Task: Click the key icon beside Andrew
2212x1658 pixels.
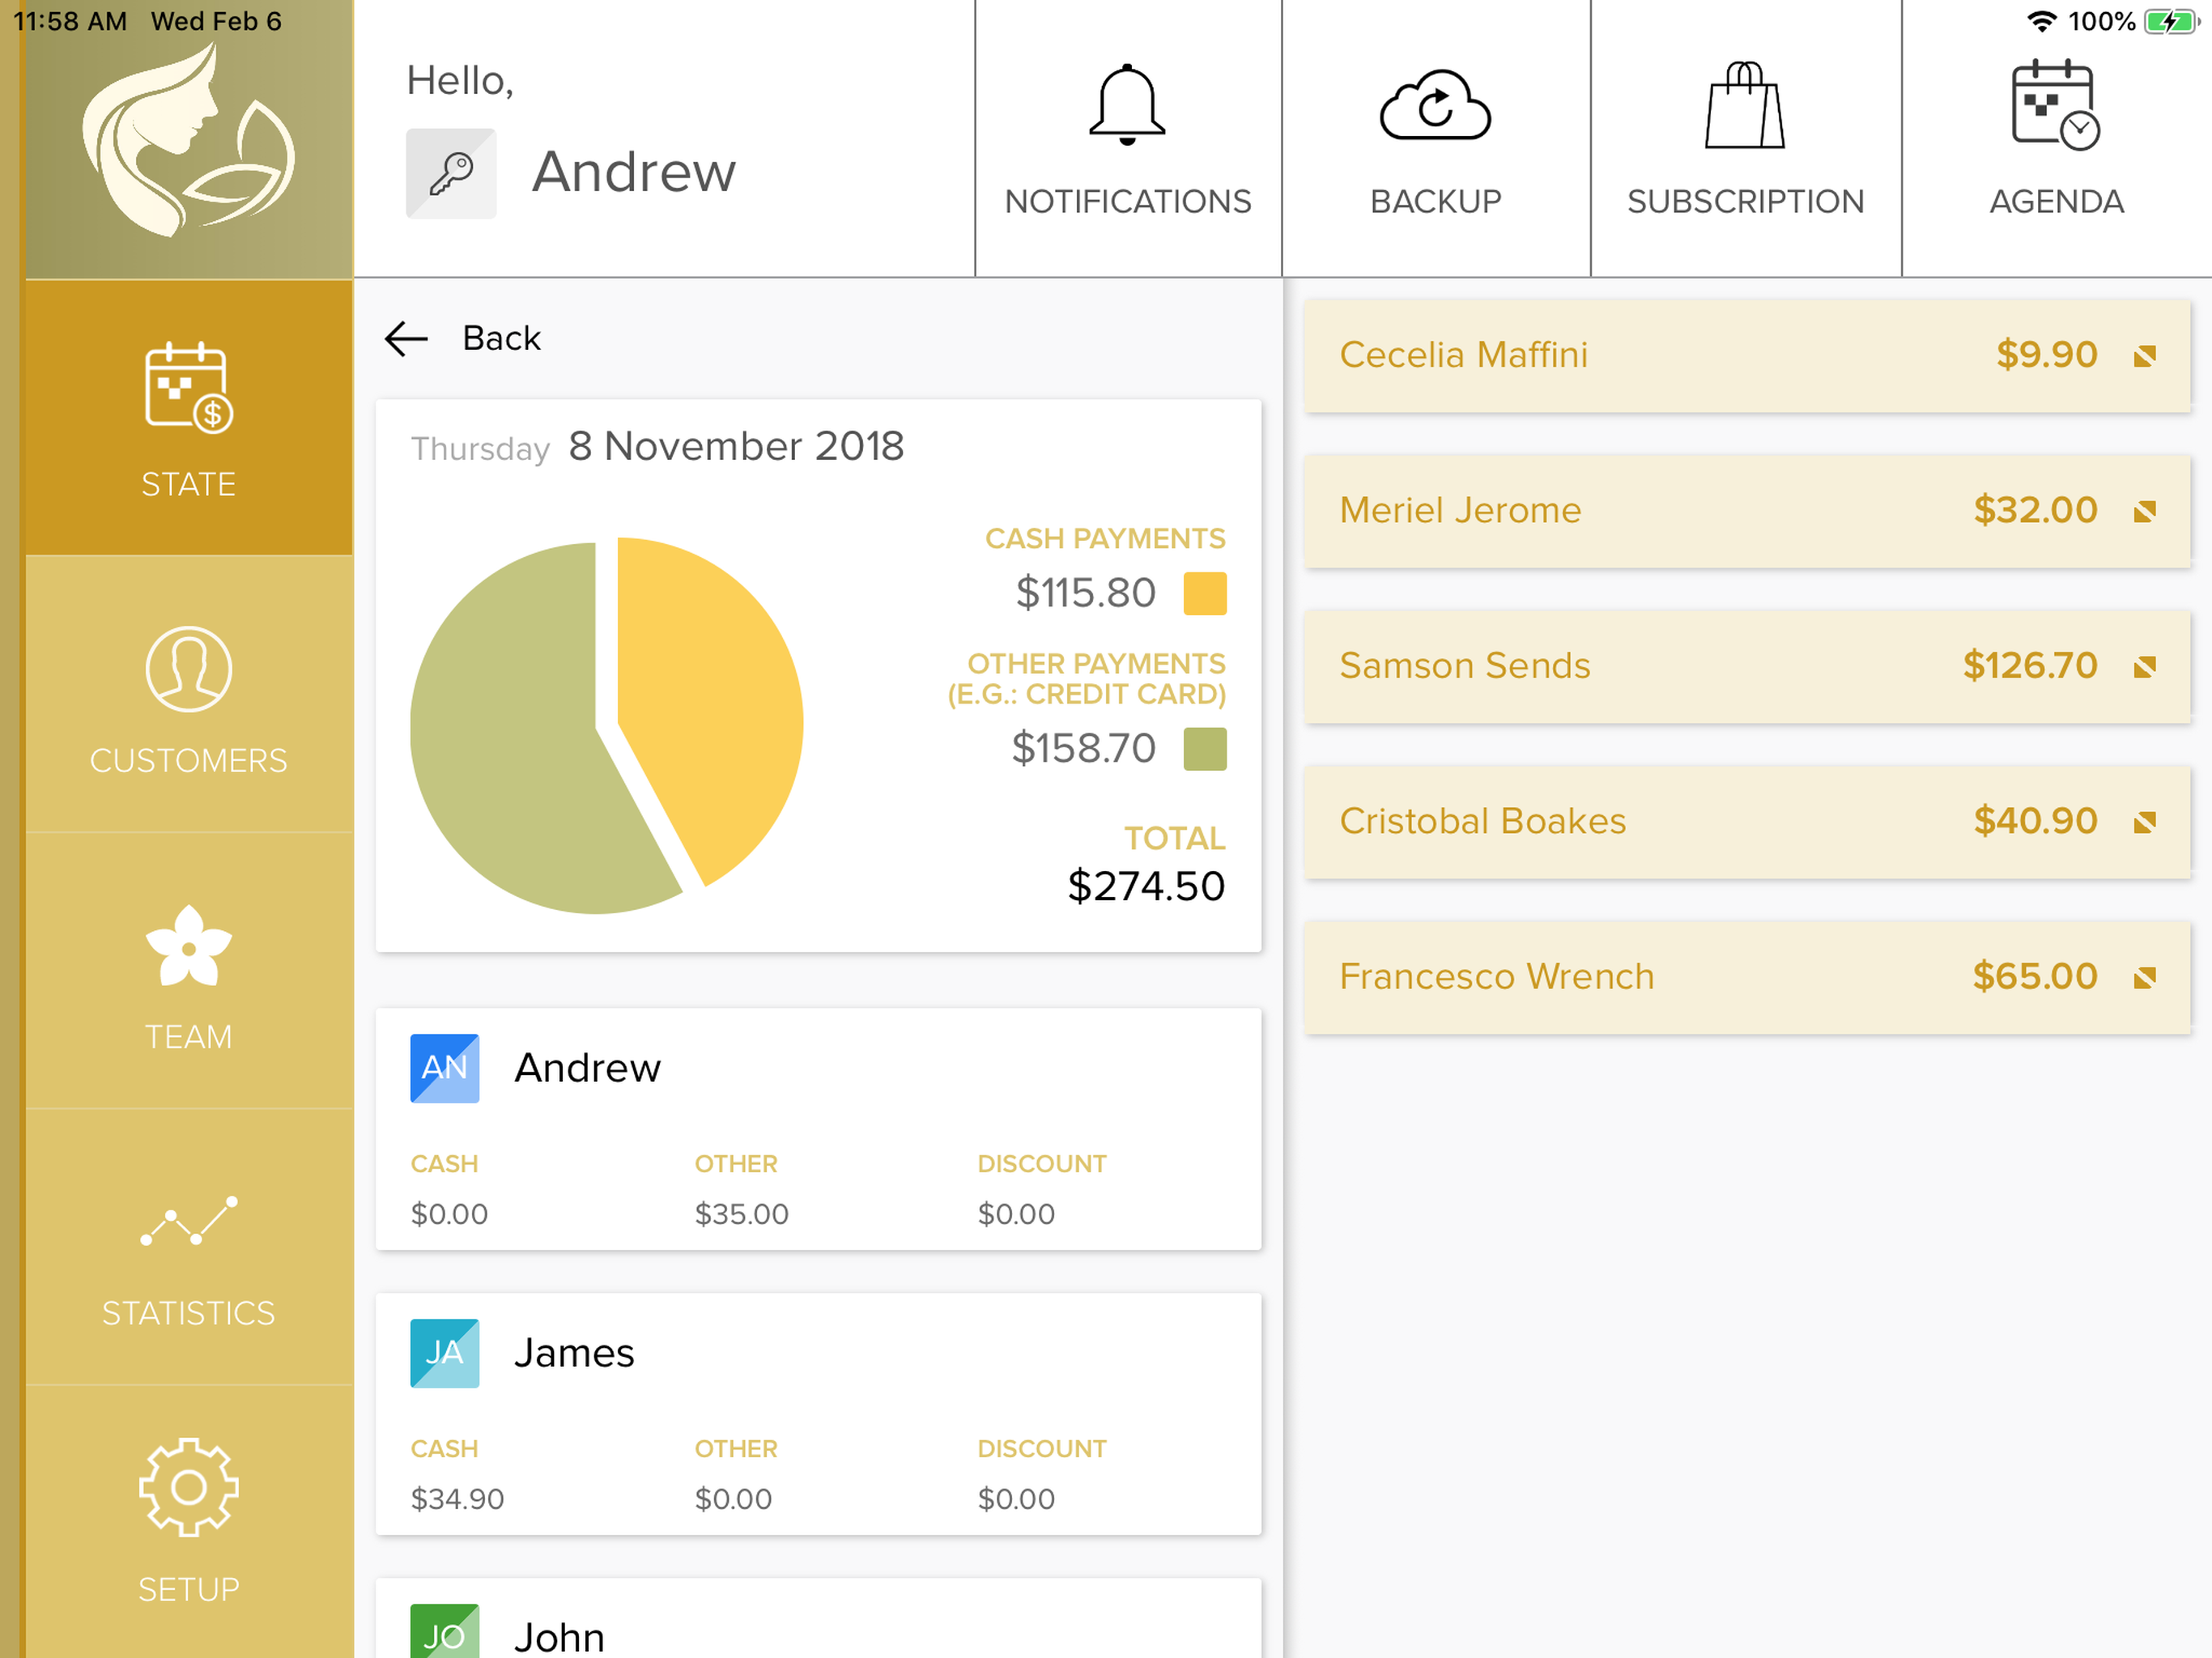Action: [x=451, y=173]
